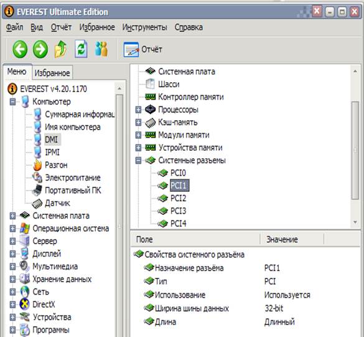
Task: Click the Ширина шины данных row
Action: 245,308
